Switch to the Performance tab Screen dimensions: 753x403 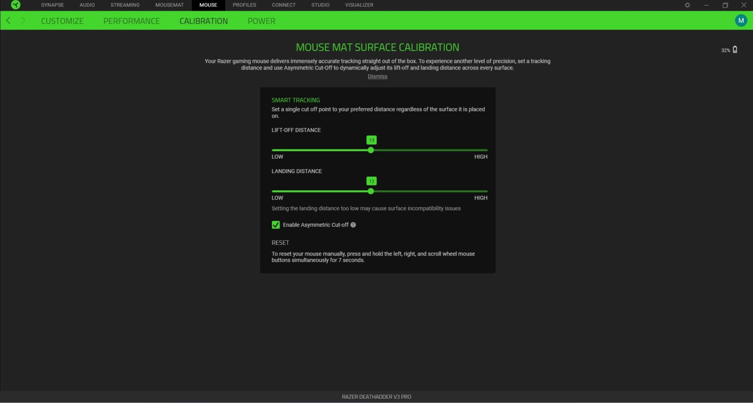[131, 21]
